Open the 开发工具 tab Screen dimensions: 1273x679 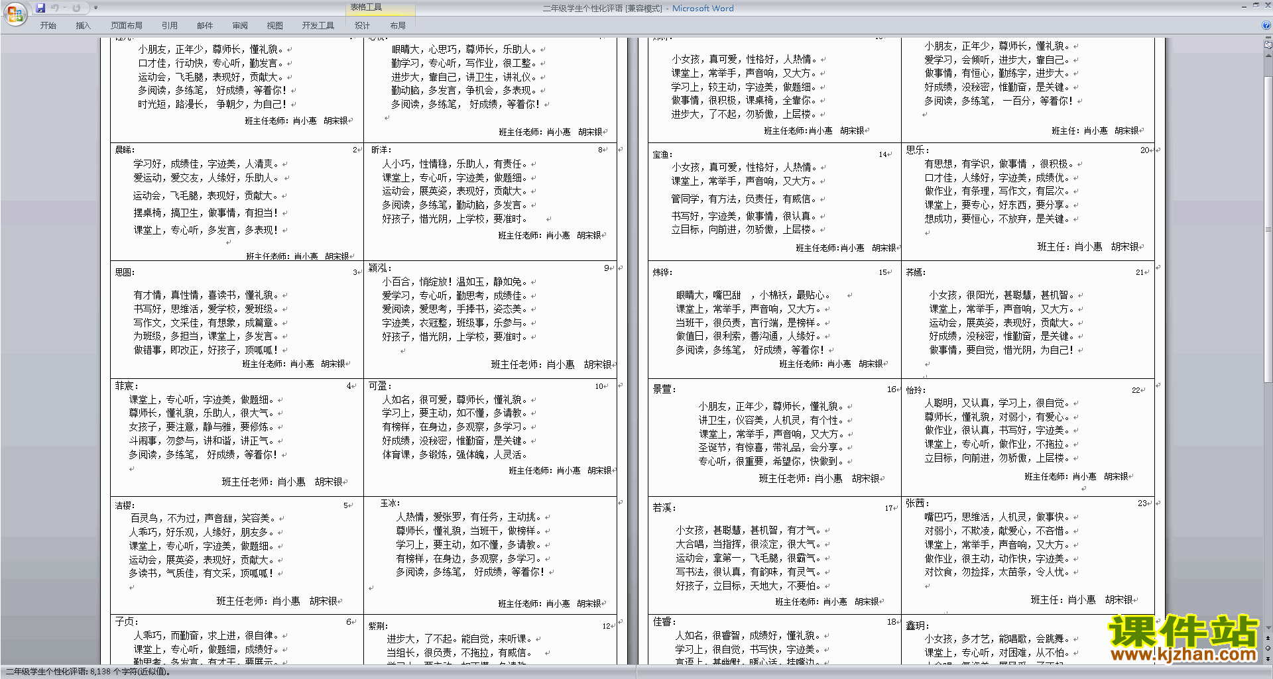[318, 25]
